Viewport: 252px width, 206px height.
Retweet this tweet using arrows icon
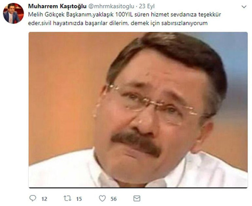pyautogui.click(x=67, y=199)
